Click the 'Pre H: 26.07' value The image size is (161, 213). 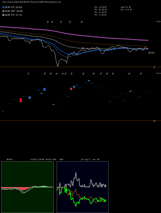pyautogui.click(x=101, y=10)
